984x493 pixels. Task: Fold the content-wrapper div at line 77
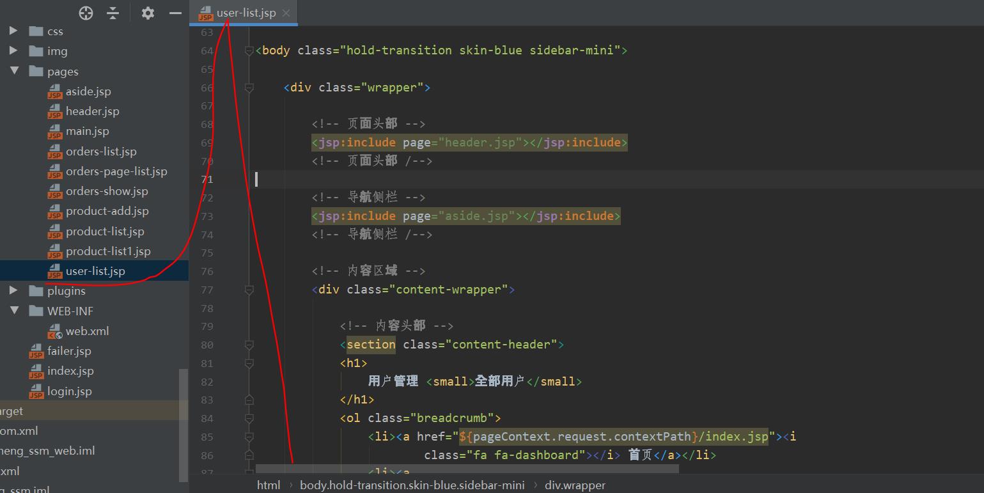249,290
